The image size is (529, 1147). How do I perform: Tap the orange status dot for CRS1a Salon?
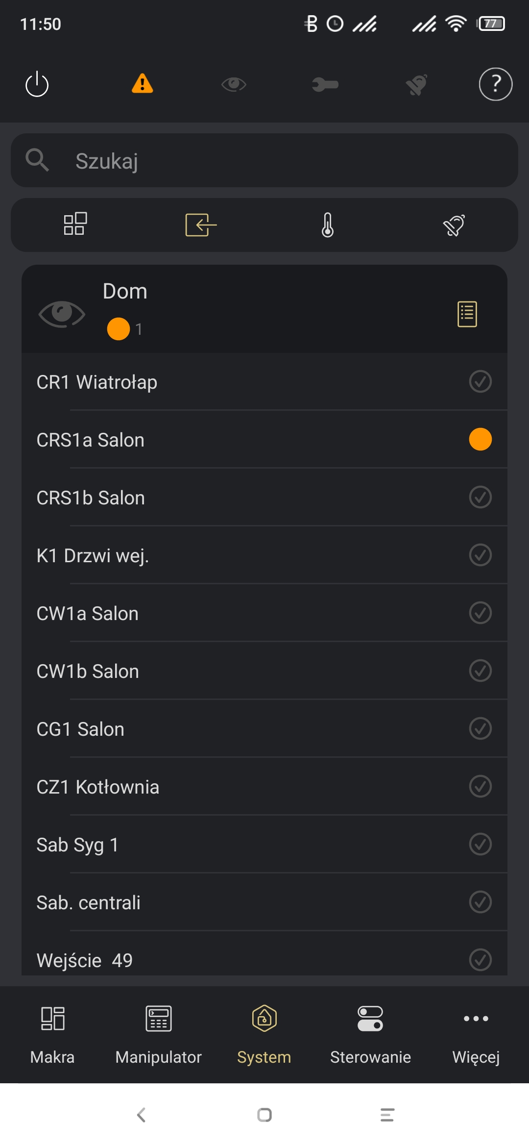point(480,439)
